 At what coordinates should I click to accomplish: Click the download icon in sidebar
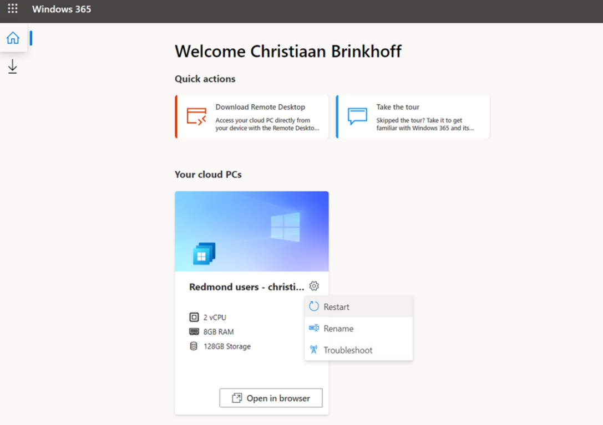[x=12, y=67]
